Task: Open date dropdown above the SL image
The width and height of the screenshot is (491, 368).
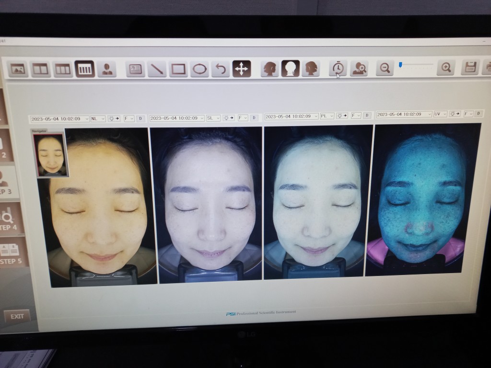Action: coord(177,118)
